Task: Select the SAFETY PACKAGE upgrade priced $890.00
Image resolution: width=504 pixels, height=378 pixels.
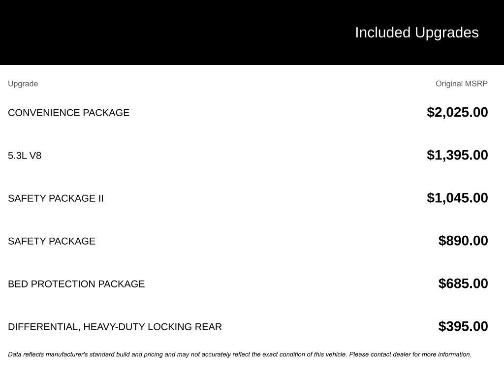Action: [x=52, y=241]
